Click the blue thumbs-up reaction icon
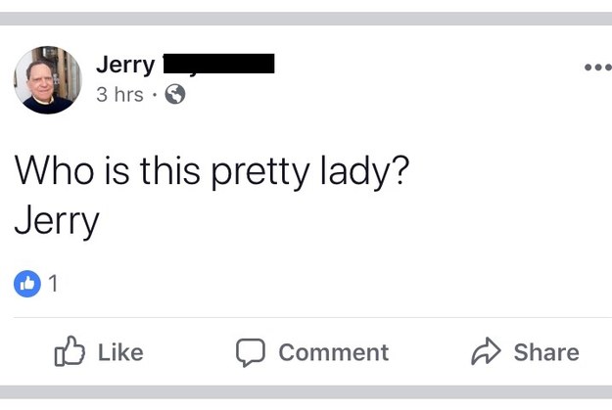612x410 pixels. pos(27,284)
